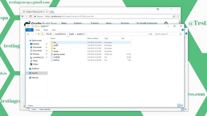Expand Explore menu on Gradle site
The width and height of the screenshot is (207, 116).
point(79,23)
